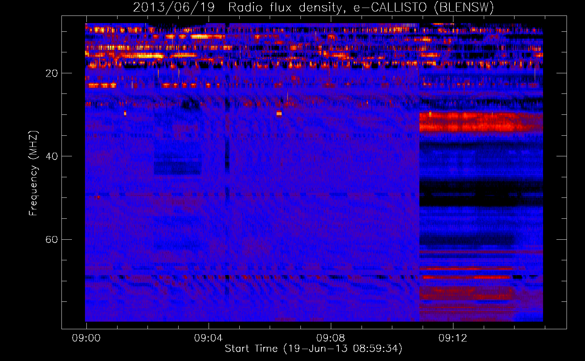
Task: Click the frequency tick label '40'
Action: (x=52, y=156)
